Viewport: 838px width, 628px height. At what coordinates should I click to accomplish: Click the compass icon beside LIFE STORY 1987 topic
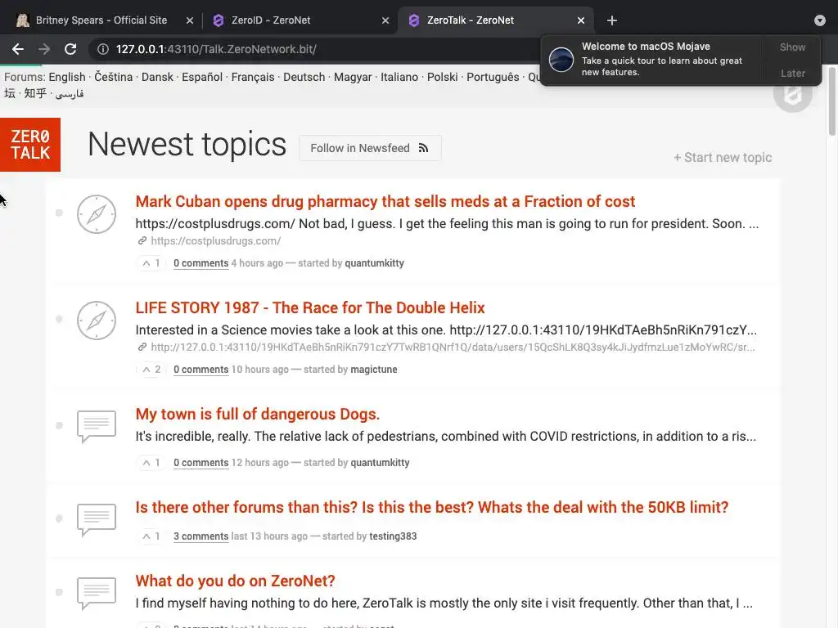[x=97, y=321]
